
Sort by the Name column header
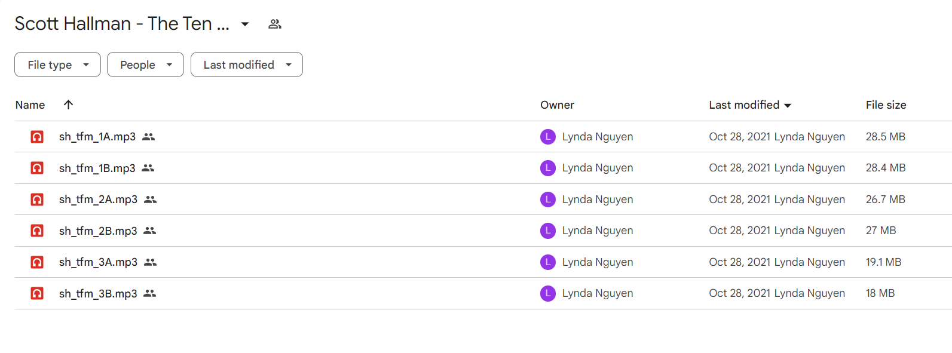(x=30, y=105)
